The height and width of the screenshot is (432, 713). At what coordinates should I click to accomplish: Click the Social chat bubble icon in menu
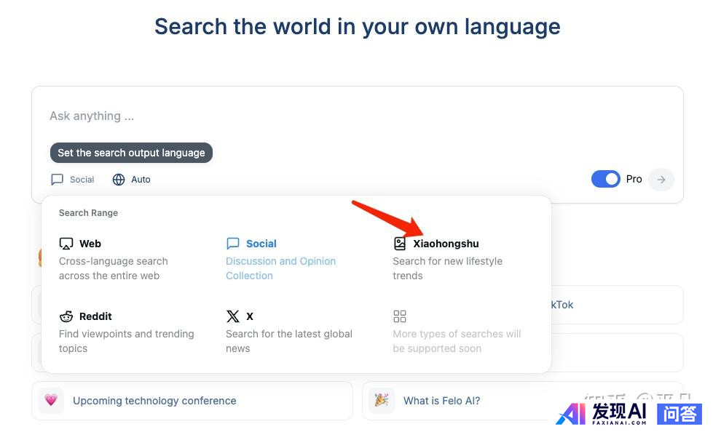(x=233, y=244)
